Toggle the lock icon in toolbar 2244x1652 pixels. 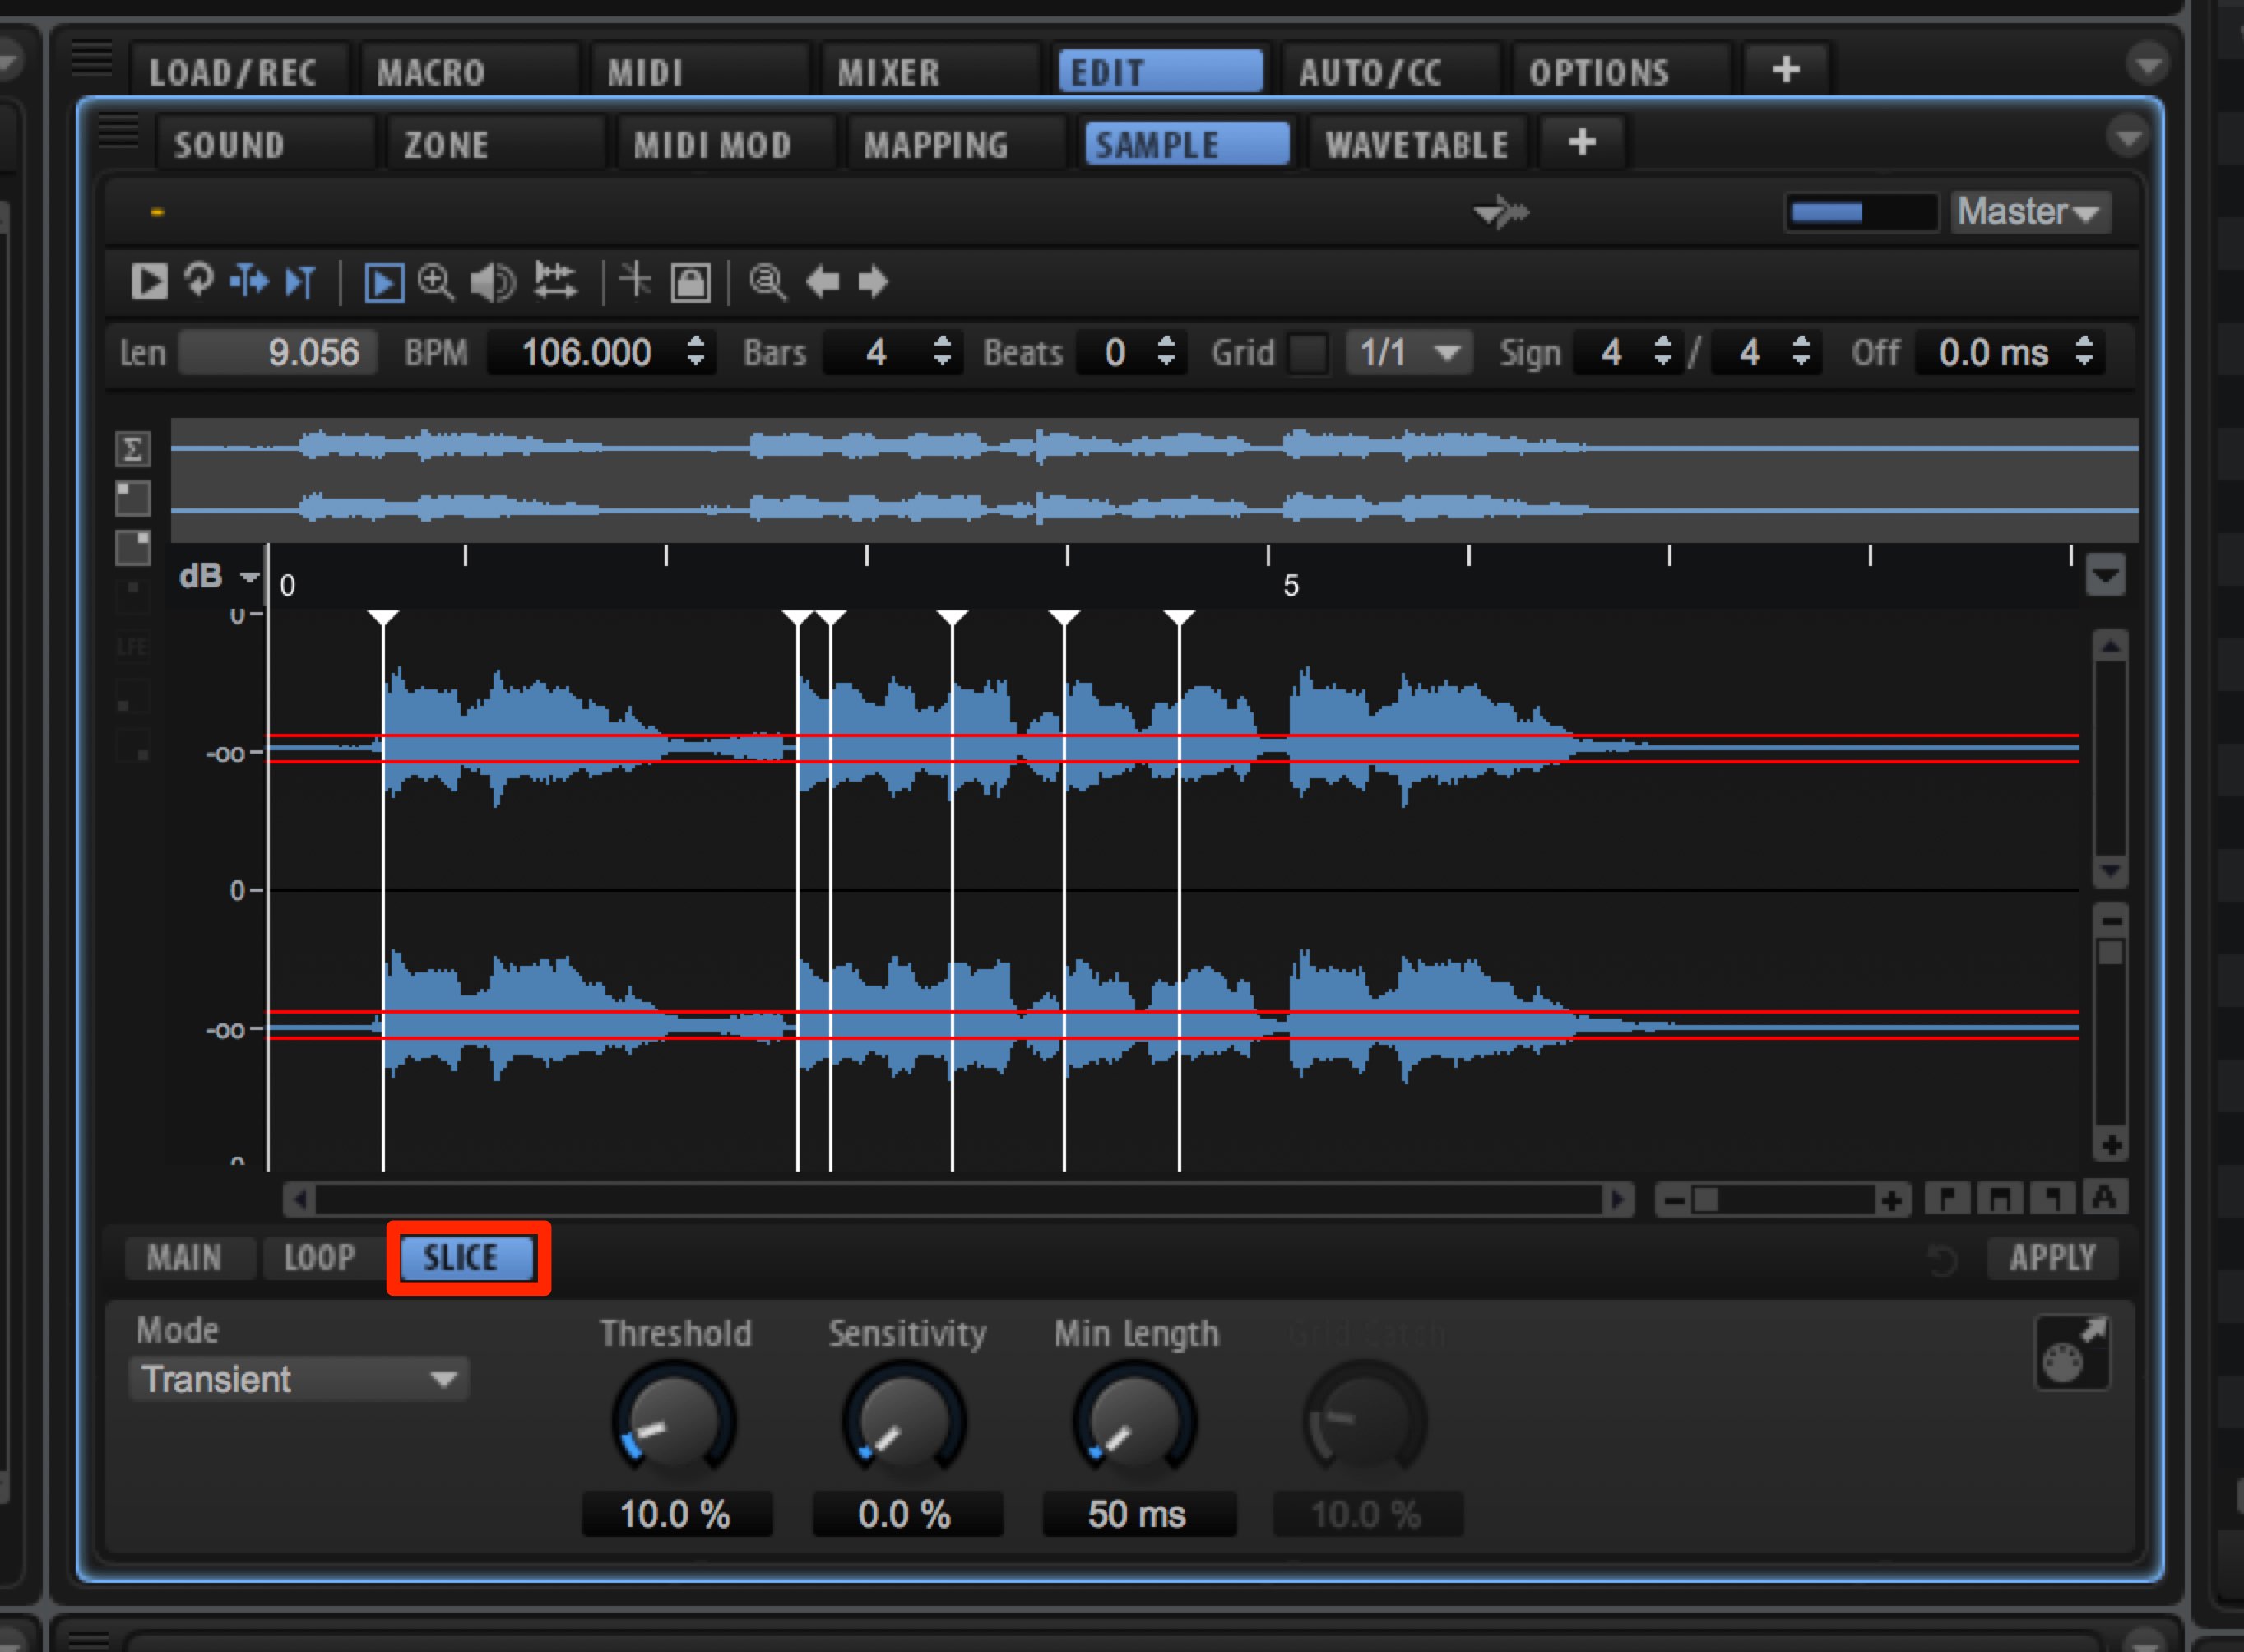pos(691,283)
